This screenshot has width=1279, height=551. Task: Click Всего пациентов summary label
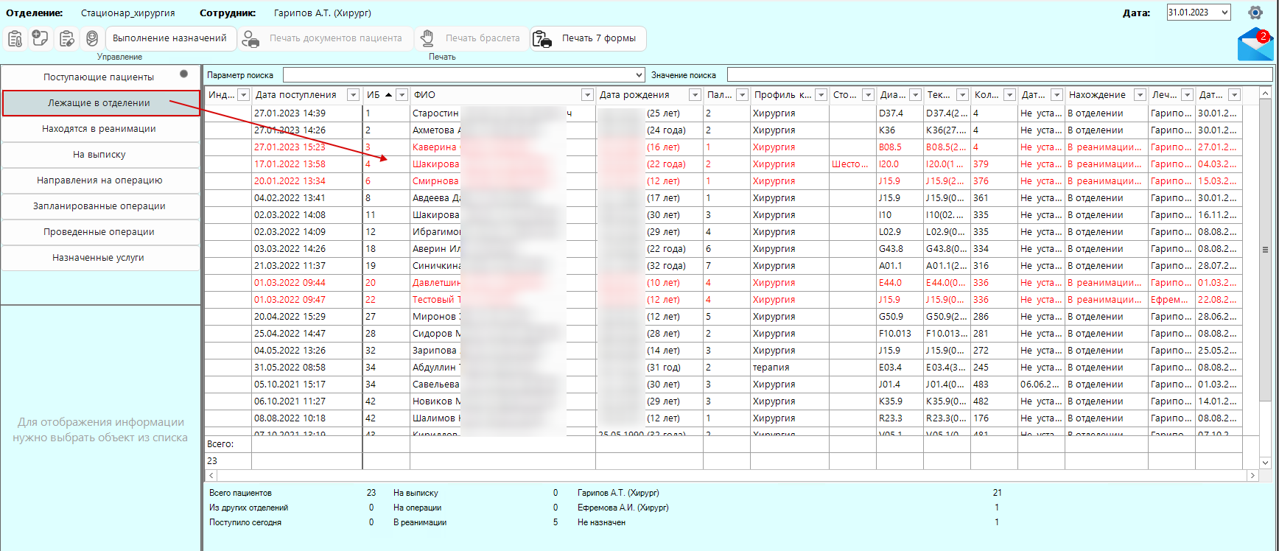(240, 493)
